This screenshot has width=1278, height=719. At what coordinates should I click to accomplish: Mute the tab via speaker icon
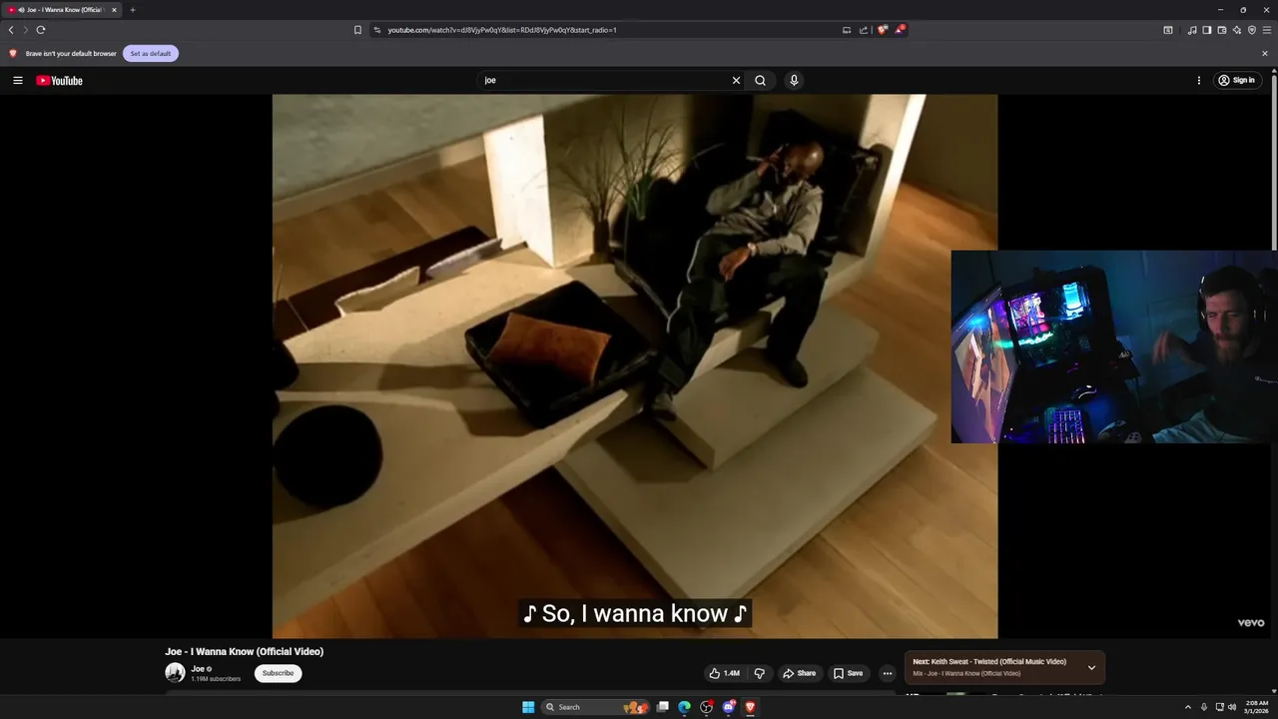(22, 10)
